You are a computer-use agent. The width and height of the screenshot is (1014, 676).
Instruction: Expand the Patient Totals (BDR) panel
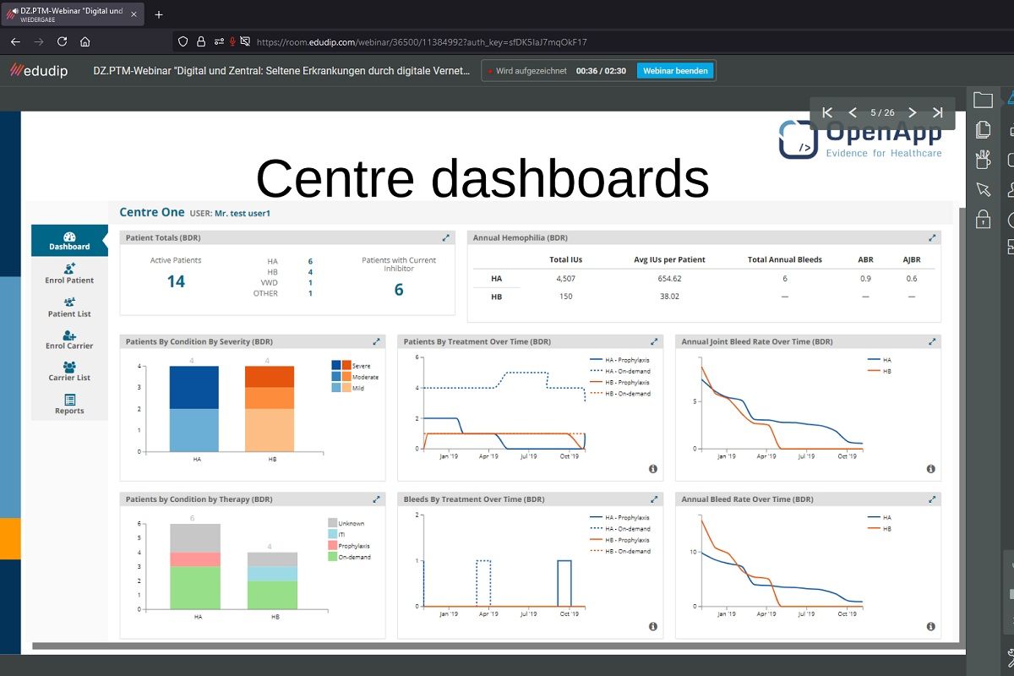(x=446, y=238)
